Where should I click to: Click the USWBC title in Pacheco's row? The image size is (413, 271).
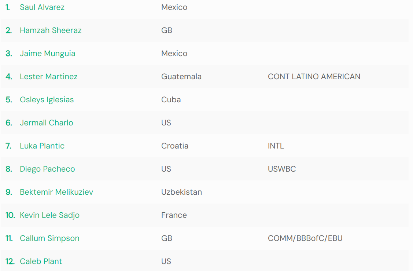pyautogui.click(x=281, y=169)
